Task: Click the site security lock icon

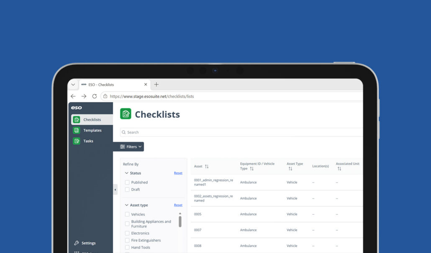Action: point(105,96)
